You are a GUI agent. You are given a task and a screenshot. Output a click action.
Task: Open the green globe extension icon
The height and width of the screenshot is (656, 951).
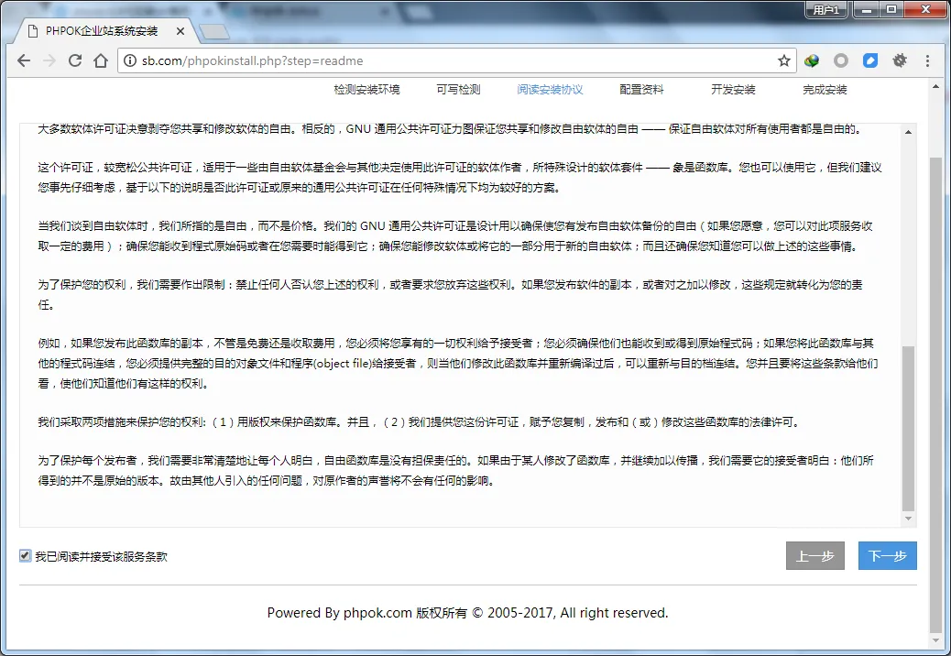[812, 60]
